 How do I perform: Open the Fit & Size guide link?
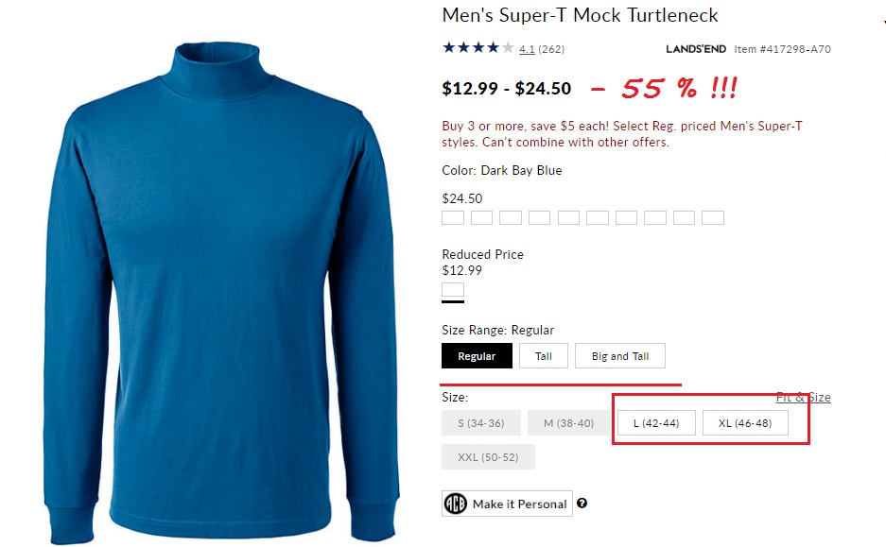(803, 398)
